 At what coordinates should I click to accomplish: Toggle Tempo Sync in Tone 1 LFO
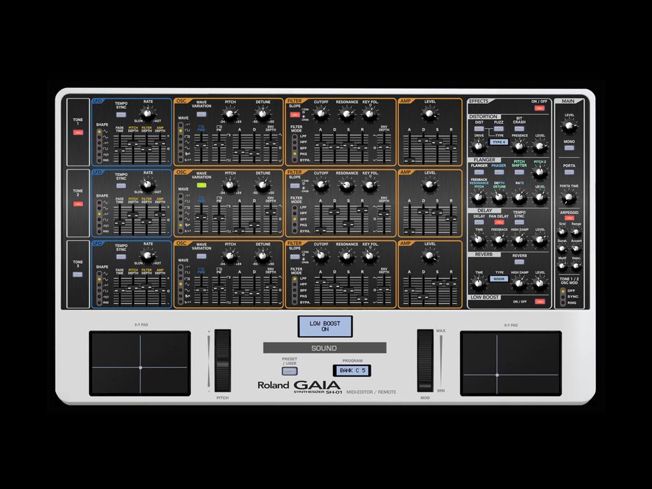(x=121, y=115)
